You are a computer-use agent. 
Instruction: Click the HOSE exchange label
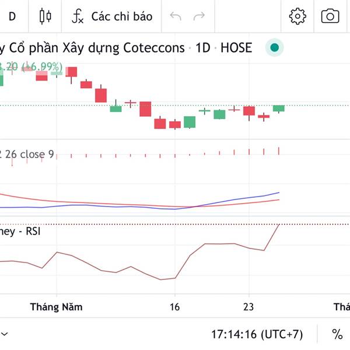236,48
